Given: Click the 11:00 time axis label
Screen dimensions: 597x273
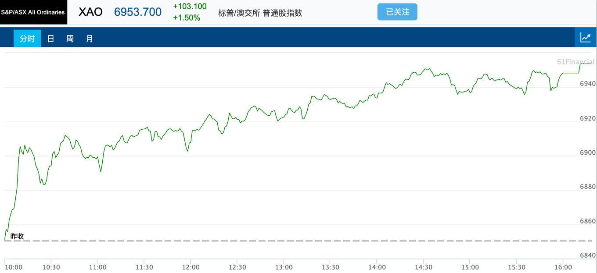Looking at the screenshot, I should pyautogui.click(x=97, y=267).
